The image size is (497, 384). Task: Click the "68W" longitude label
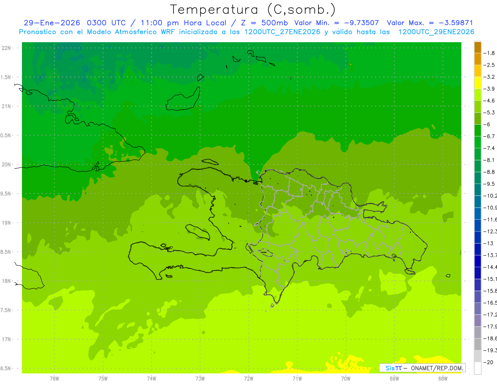(x=443, y=379)
